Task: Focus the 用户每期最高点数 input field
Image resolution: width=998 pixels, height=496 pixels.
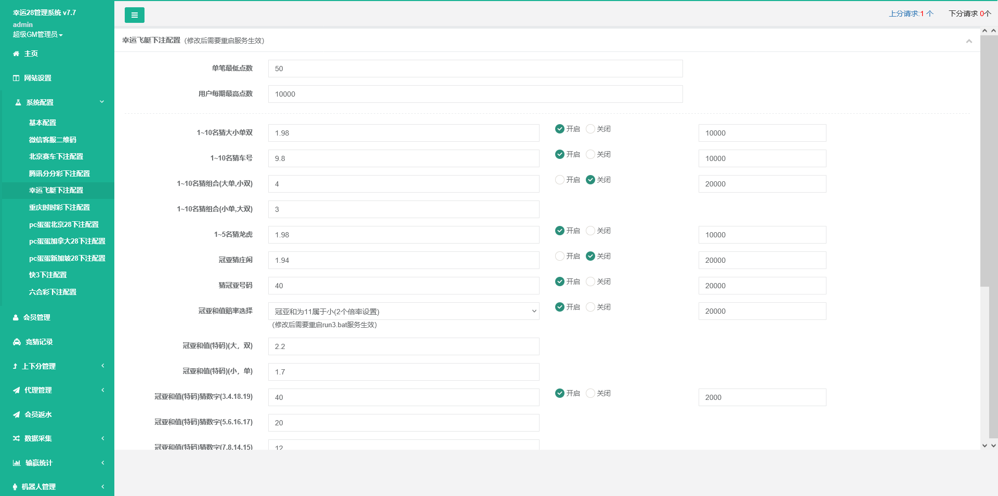Action: coord(475,94)
